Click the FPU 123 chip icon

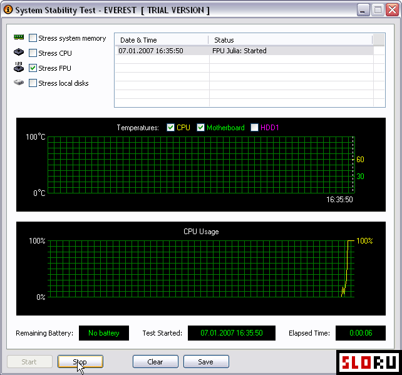pos(19,67)
